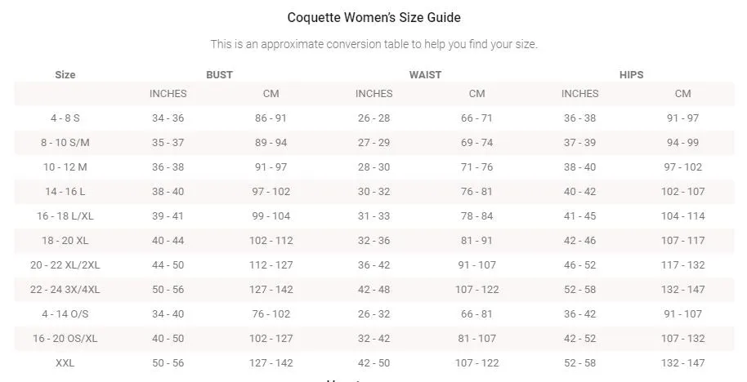747x382 pixels.
Task: Select the 18 - 20 XL size label
Action: [x=65, y=240]
